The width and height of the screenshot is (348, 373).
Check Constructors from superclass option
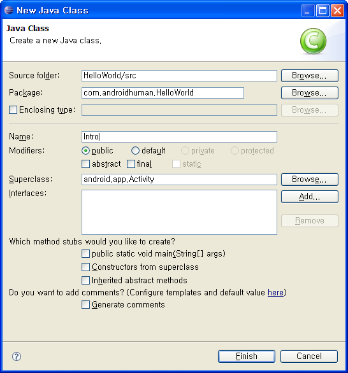[x=86, y=267]
